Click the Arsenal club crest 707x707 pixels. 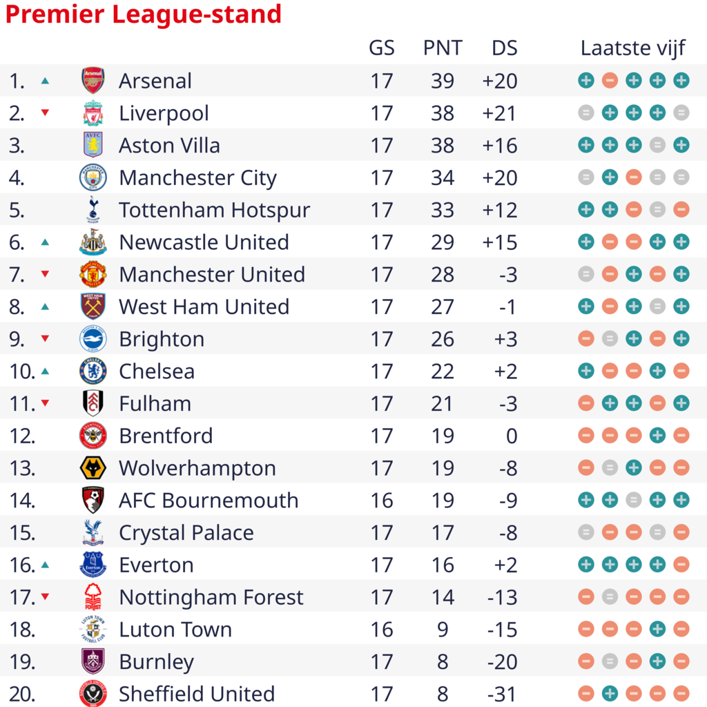click(x=93, y=80)
